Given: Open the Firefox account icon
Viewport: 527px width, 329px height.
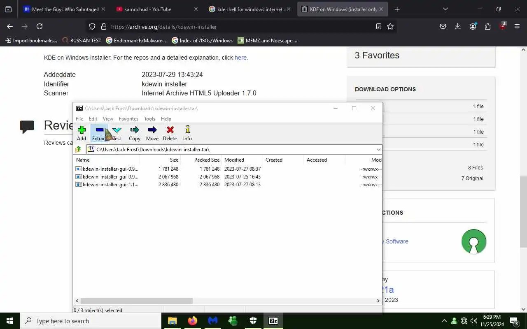Looking at the screenshot, I should (473, 26).
